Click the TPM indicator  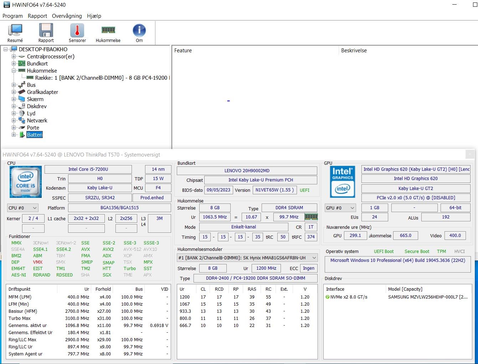[x=441, y=251]
